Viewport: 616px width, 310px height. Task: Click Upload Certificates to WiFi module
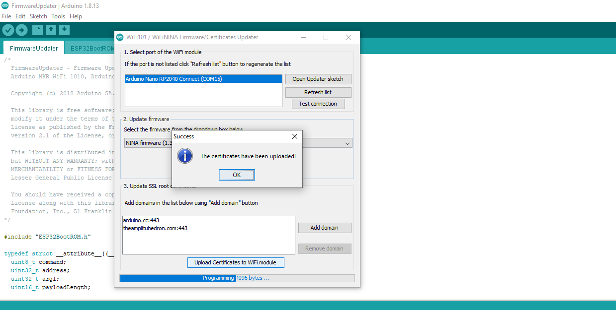236,262
